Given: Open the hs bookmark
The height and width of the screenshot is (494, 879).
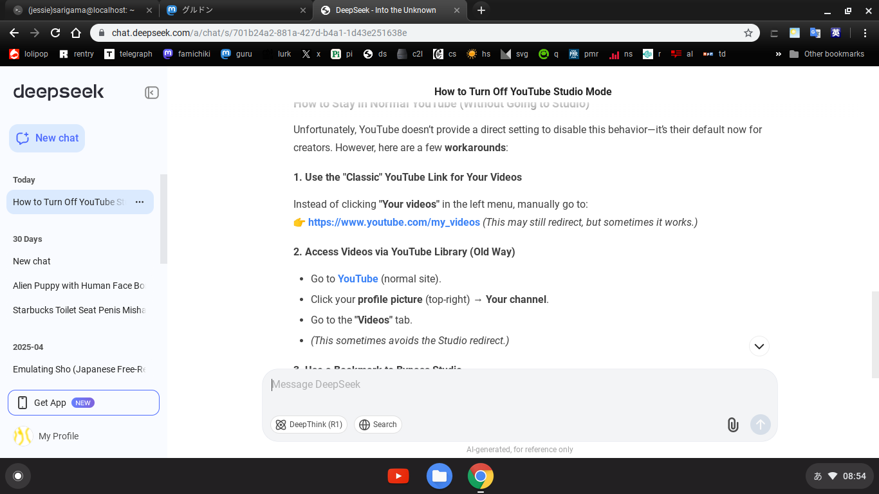Looking at the screenshot, I should [x=479, y=54].
